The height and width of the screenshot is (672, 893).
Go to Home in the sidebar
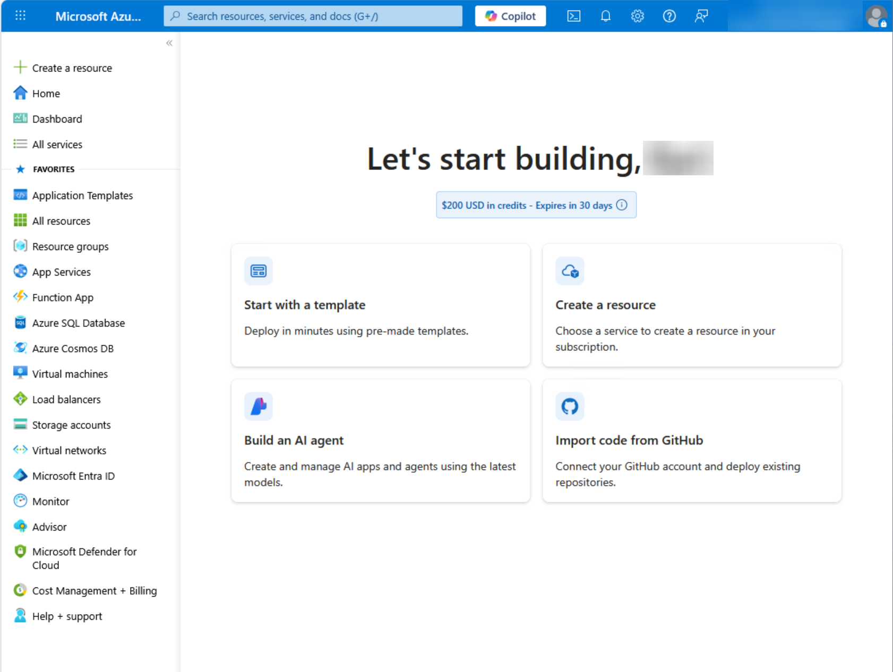click(46, 93)
